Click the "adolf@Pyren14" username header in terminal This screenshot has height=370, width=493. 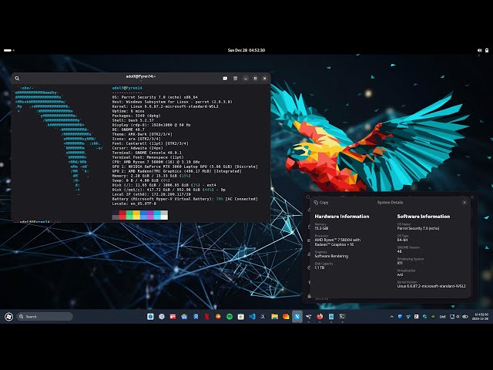click(127, 88)
